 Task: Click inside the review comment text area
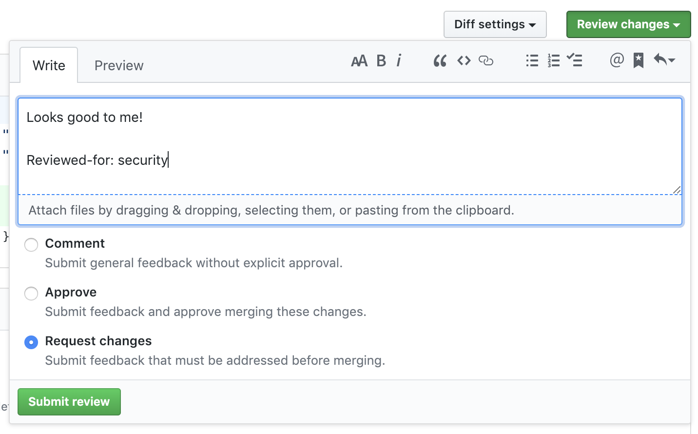pyautogui.click(x=349, y=146)
